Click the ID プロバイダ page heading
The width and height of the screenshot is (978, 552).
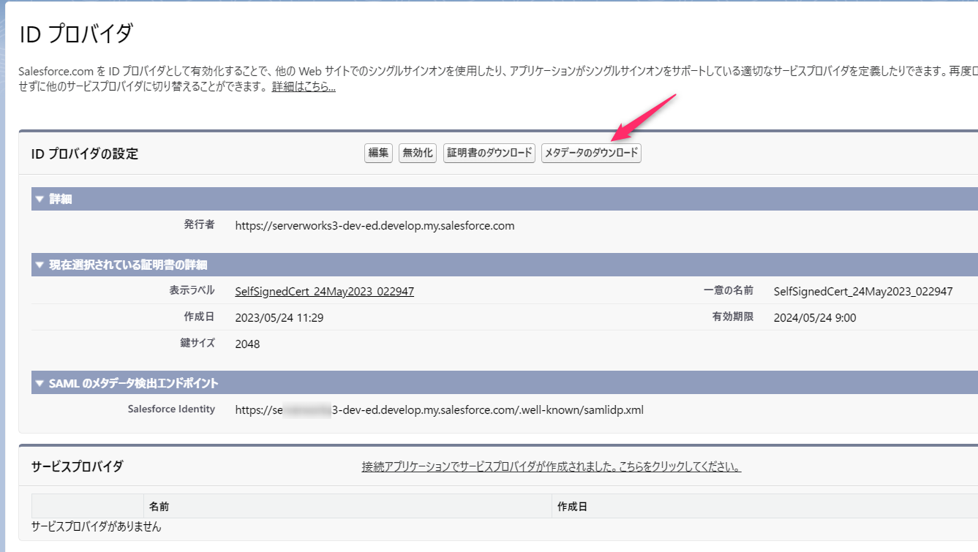point(77,34)
